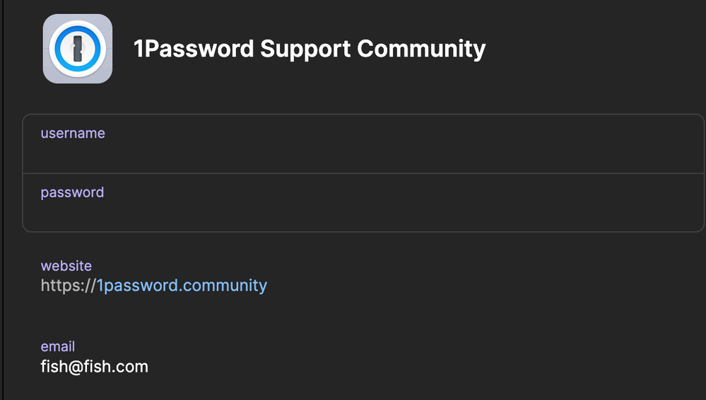Click the "1Password" word in the title
The width and height of the screenshot is (706, 400).
tap(194, 49)
